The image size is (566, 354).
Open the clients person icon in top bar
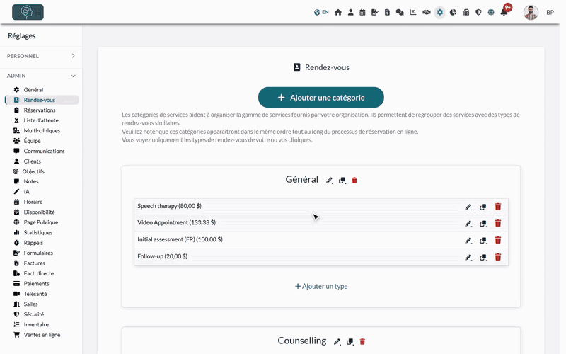click(350, 12)
